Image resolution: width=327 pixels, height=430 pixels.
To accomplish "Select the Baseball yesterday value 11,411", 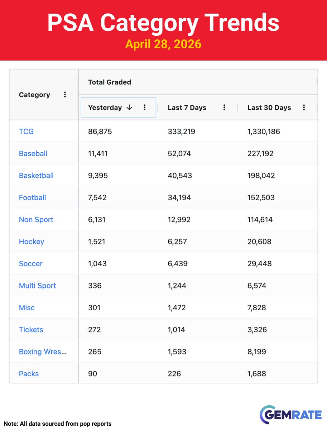I will 98,153.
